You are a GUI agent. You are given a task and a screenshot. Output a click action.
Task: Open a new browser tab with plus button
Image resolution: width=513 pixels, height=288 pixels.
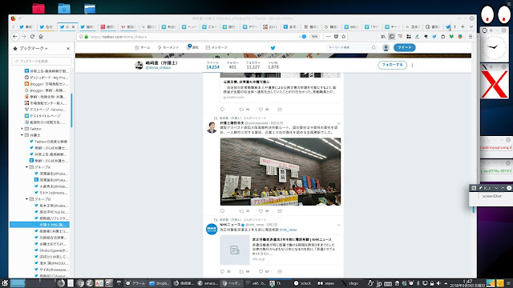pos(463,26)
